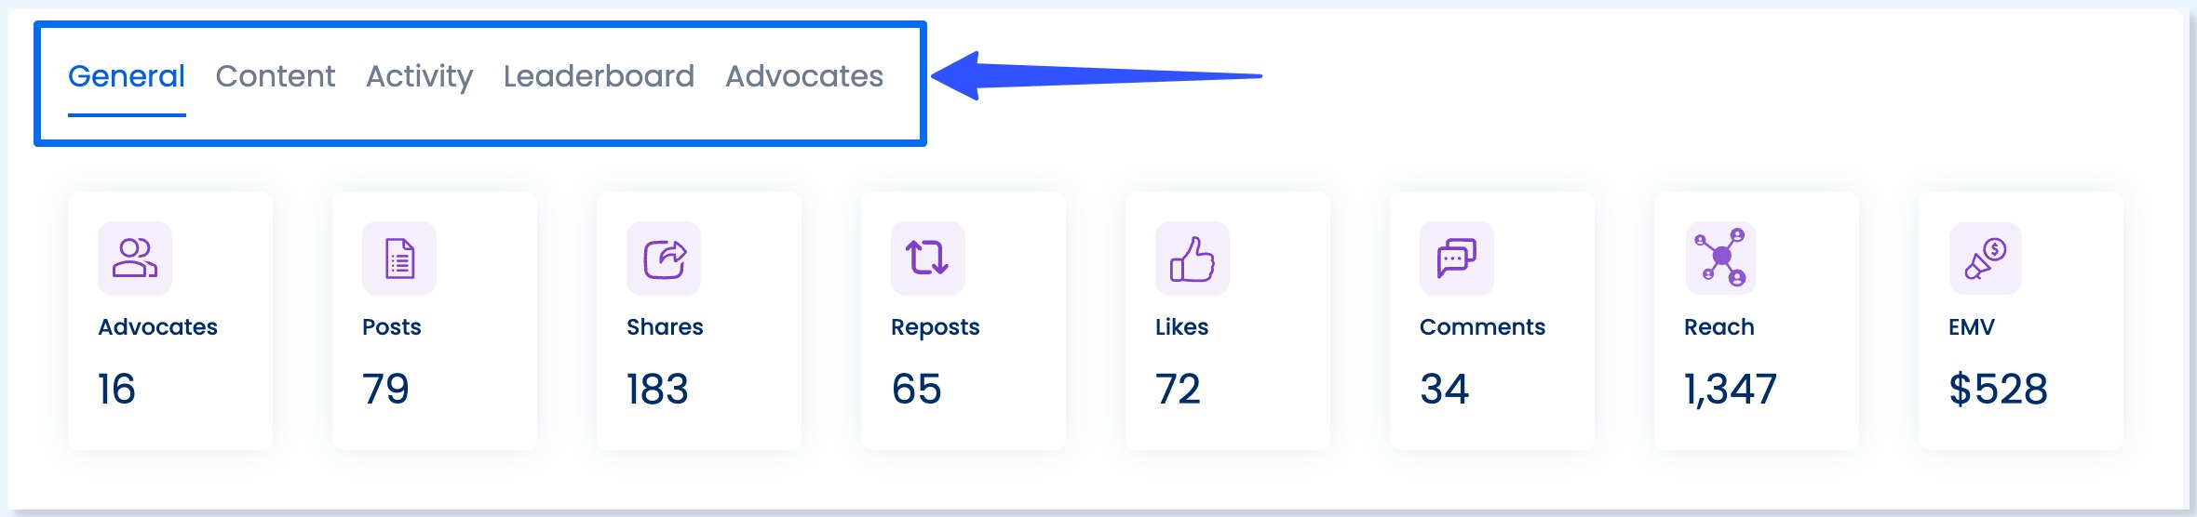
Task: Click the Posts count of 79
Action: coord(385,389)
